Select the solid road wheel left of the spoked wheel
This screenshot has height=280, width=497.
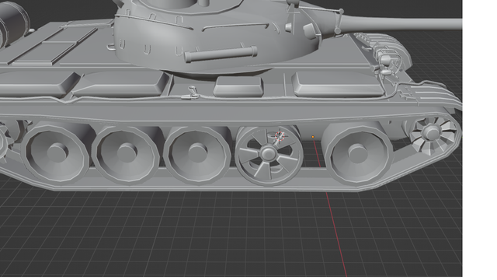(x=197, y=155)
